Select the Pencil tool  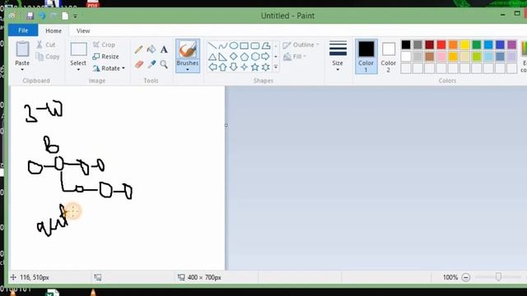coord(138,49)
